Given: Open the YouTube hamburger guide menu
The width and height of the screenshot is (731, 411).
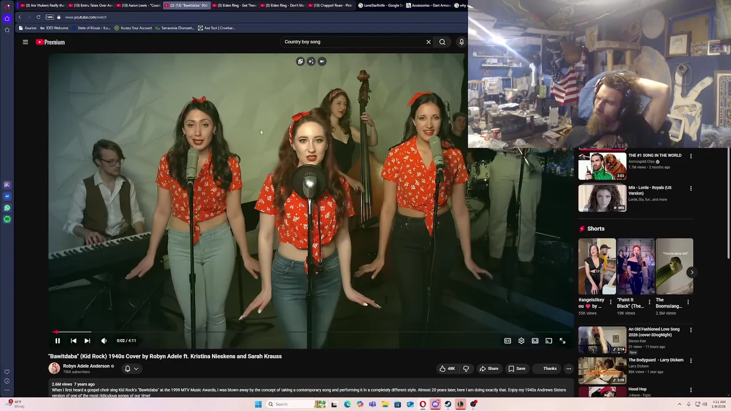Looking at the screenshot, I should coord(25,42).
